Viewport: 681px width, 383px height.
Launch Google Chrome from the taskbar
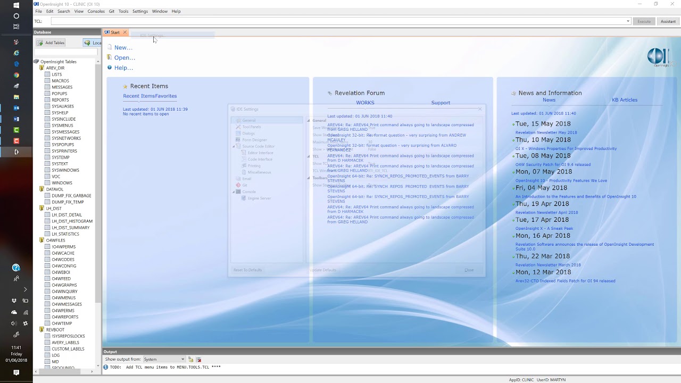pos(16,75)
